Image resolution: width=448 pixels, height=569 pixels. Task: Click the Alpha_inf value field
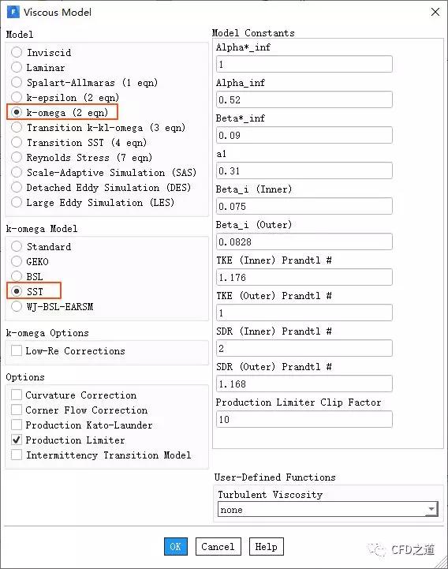(x=304, y=99)
